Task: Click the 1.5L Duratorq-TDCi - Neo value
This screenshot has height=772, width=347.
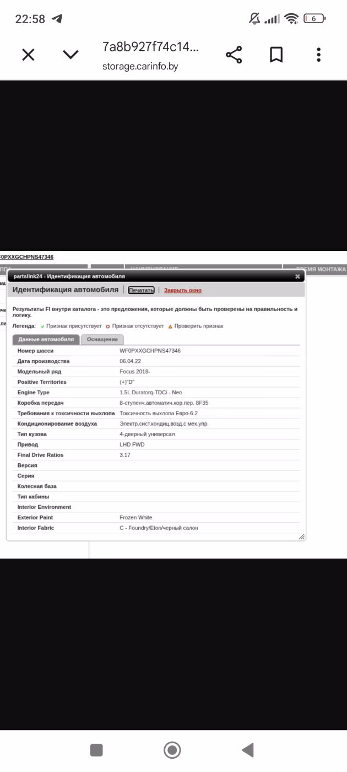Action: pyautogui.click(x=150, y=393)
